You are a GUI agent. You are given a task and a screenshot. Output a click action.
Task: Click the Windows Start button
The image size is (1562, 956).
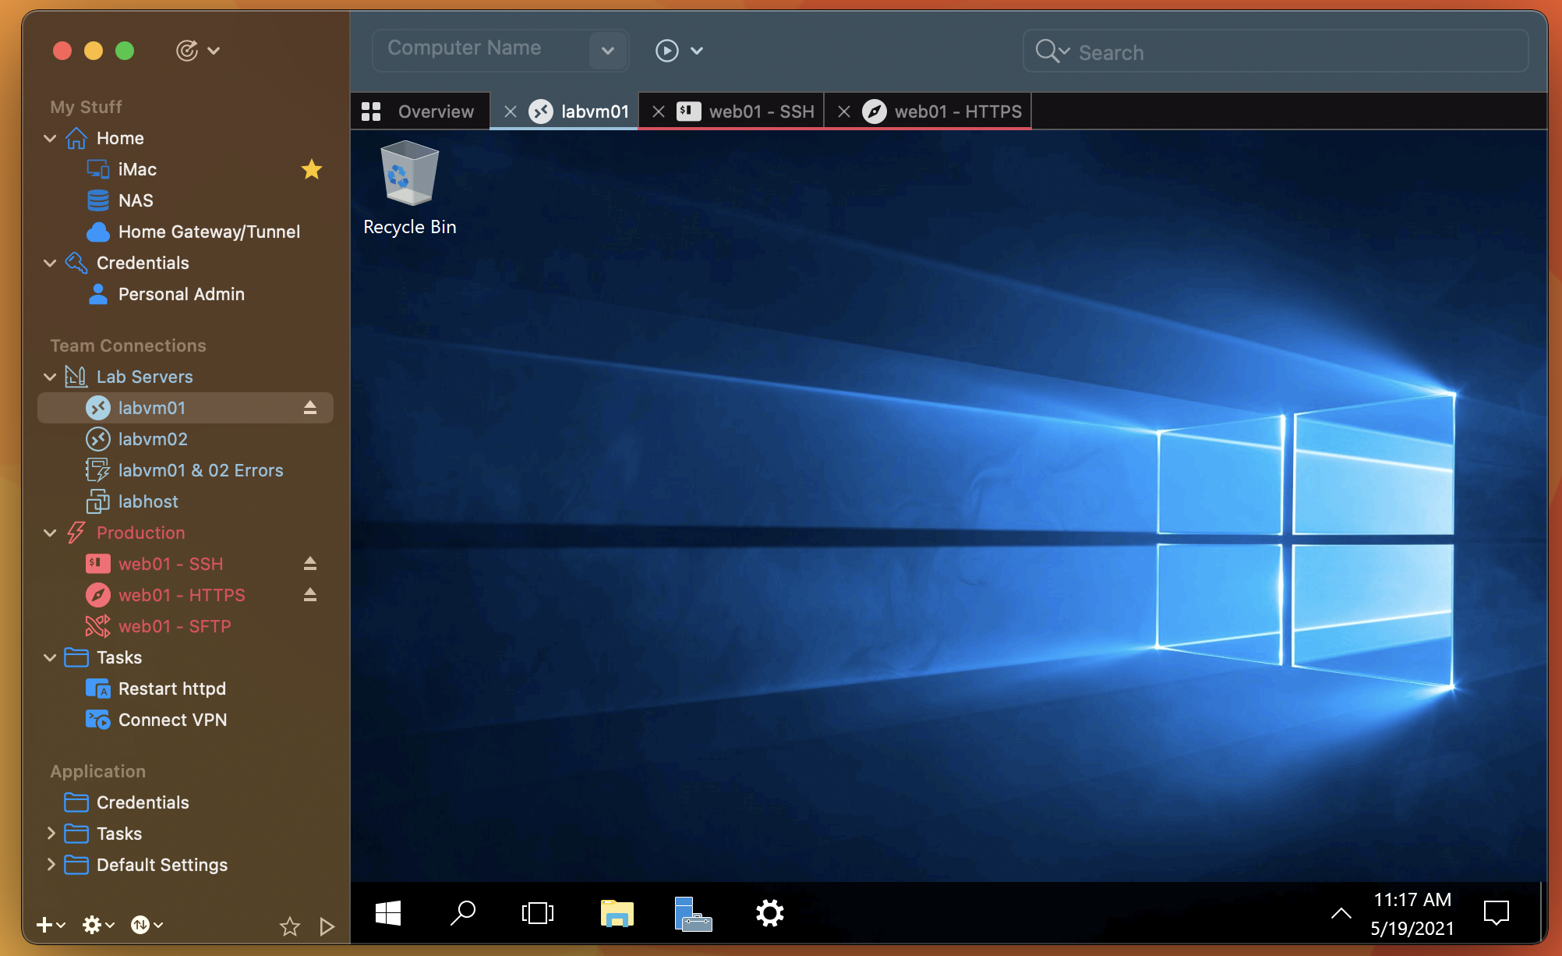click(388, 912)
